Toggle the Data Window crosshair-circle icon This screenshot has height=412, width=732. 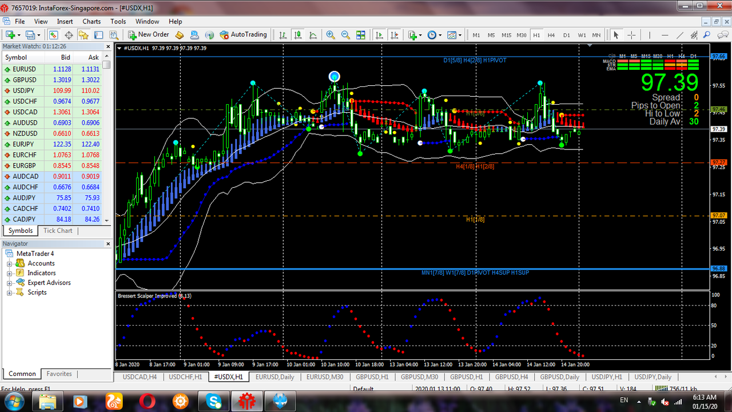point(69,35)
